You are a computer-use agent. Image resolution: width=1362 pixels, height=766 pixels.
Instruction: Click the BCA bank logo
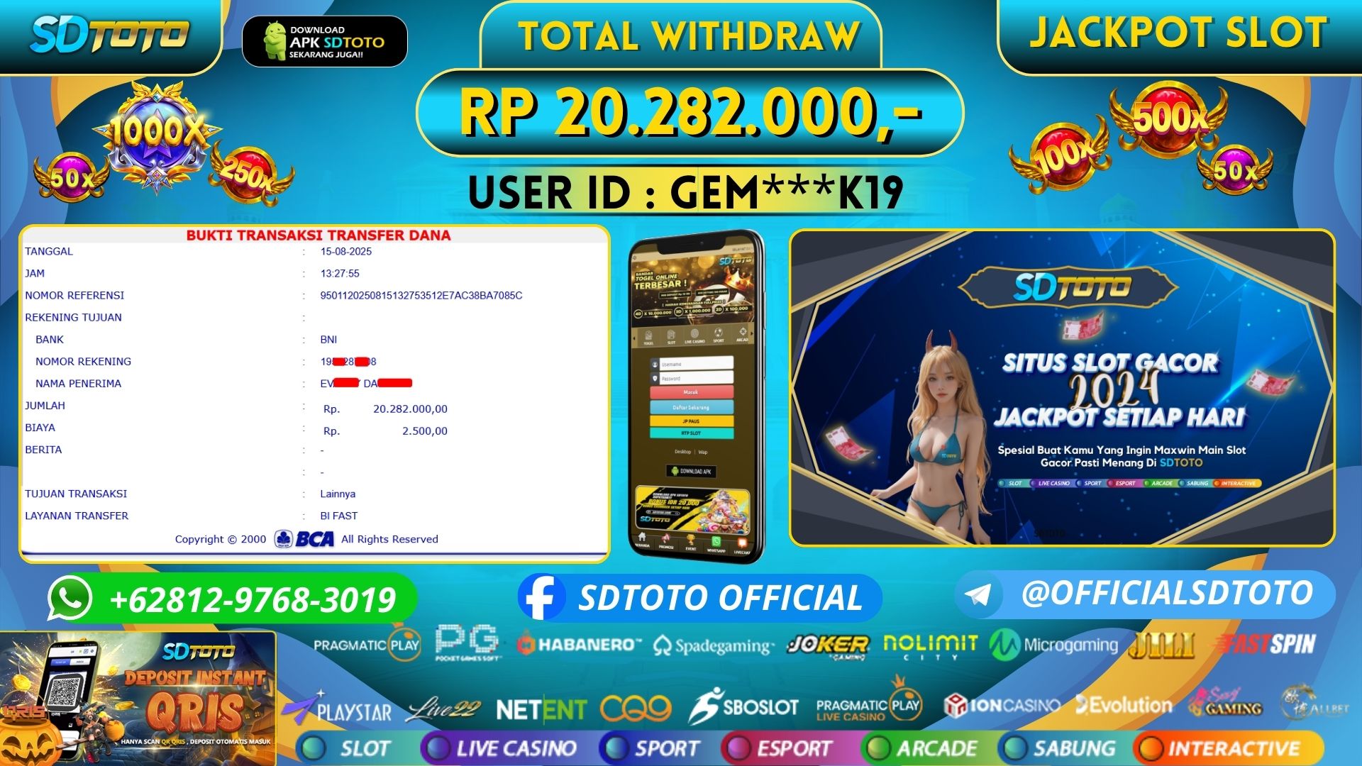coord(305,539)
